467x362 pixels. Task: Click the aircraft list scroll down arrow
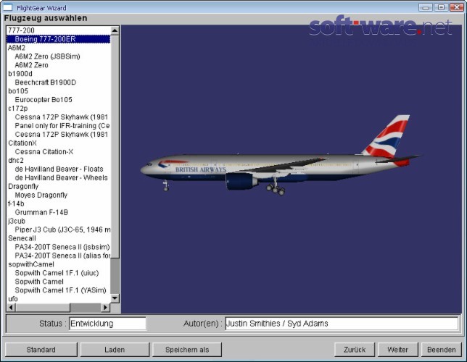pyautogui.click(x=115, y=298)
